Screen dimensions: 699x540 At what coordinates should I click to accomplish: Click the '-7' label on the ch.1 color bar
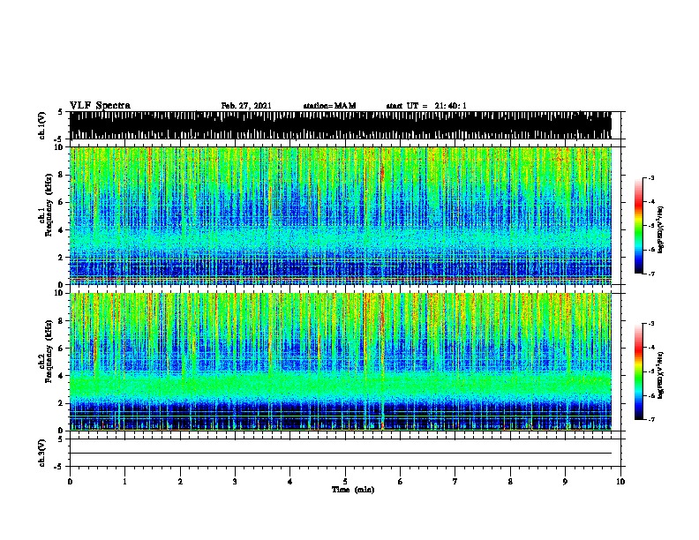point(650,274)
